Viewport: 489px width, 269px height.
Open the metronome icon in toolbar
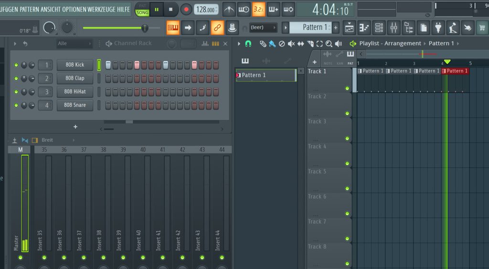click(x=229, y=9)
